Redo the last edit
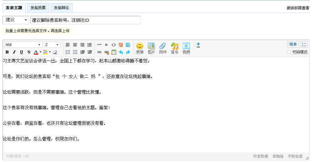312x162 pixels. tap(128, 52)
